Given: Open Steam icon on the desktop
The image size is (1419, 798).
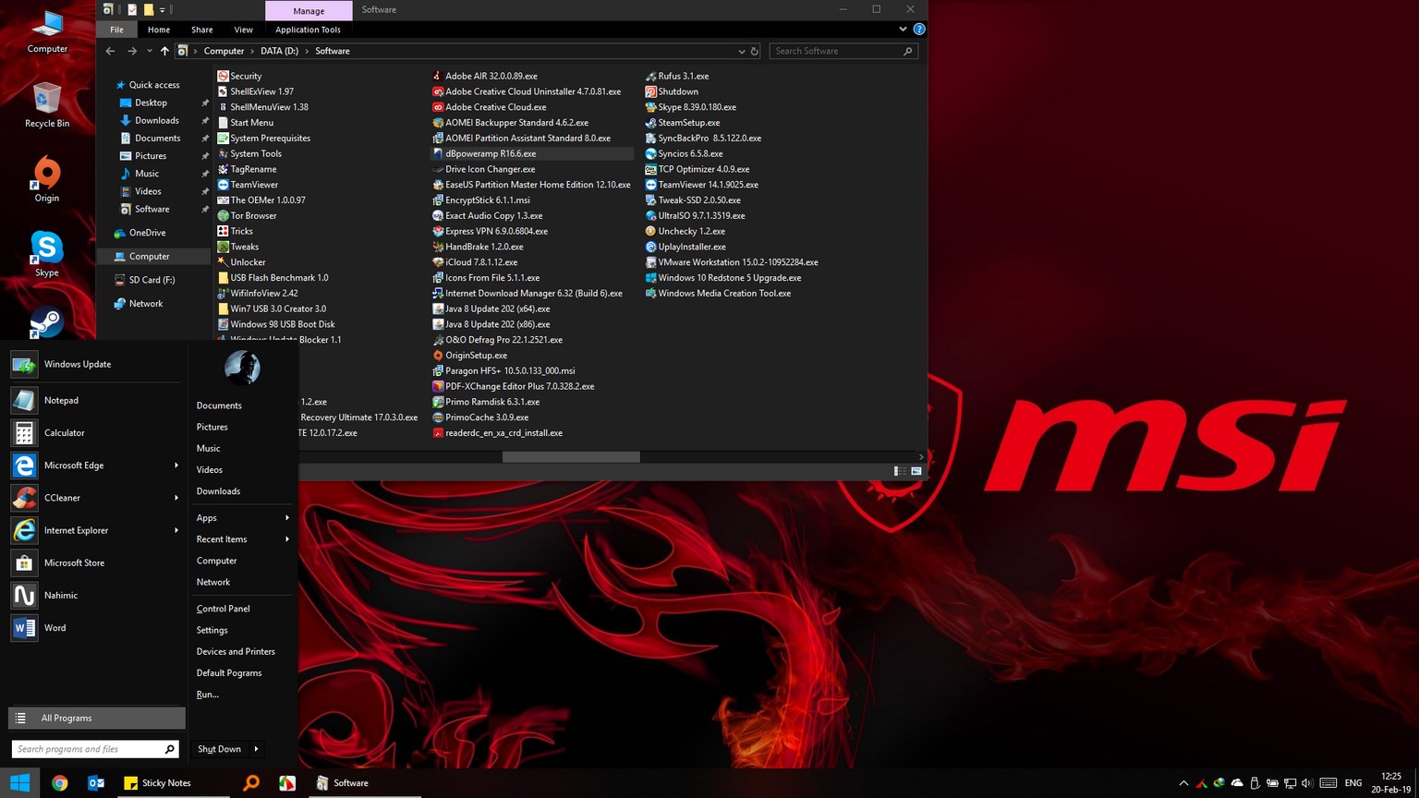Looking at the screenshot, I should tap(46, 322).
